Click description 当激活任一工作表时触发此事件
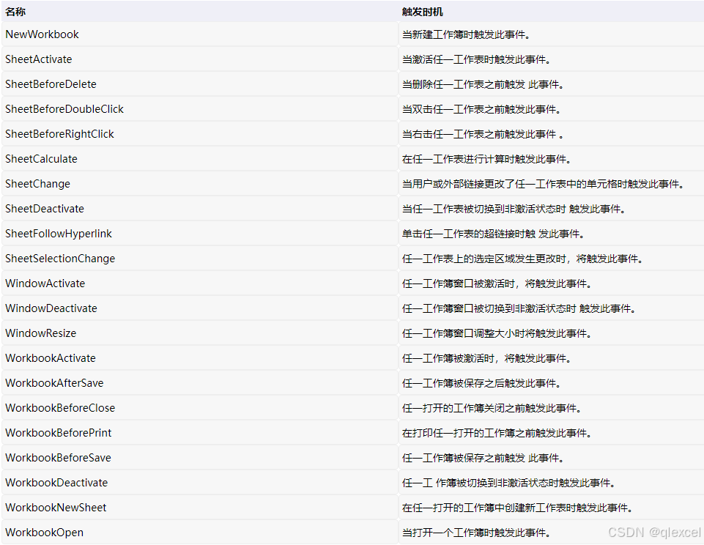 click(476, 59)
